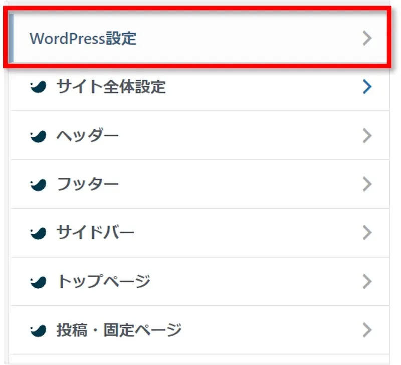Screen dimensions: 401x365
Task: Select the 投稿・固定ページ label text
Action: click(119, 330)
